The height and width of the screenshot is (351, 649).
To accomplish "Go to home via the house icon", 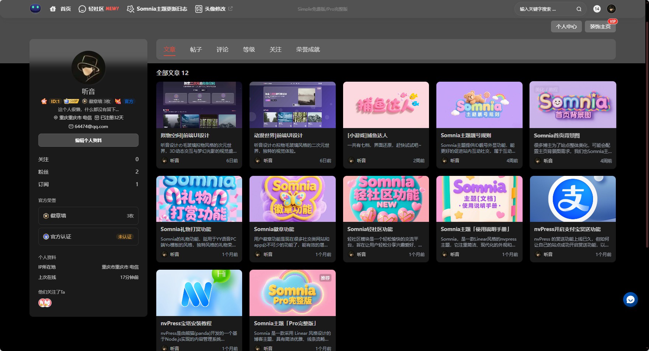I will point(53,9).
